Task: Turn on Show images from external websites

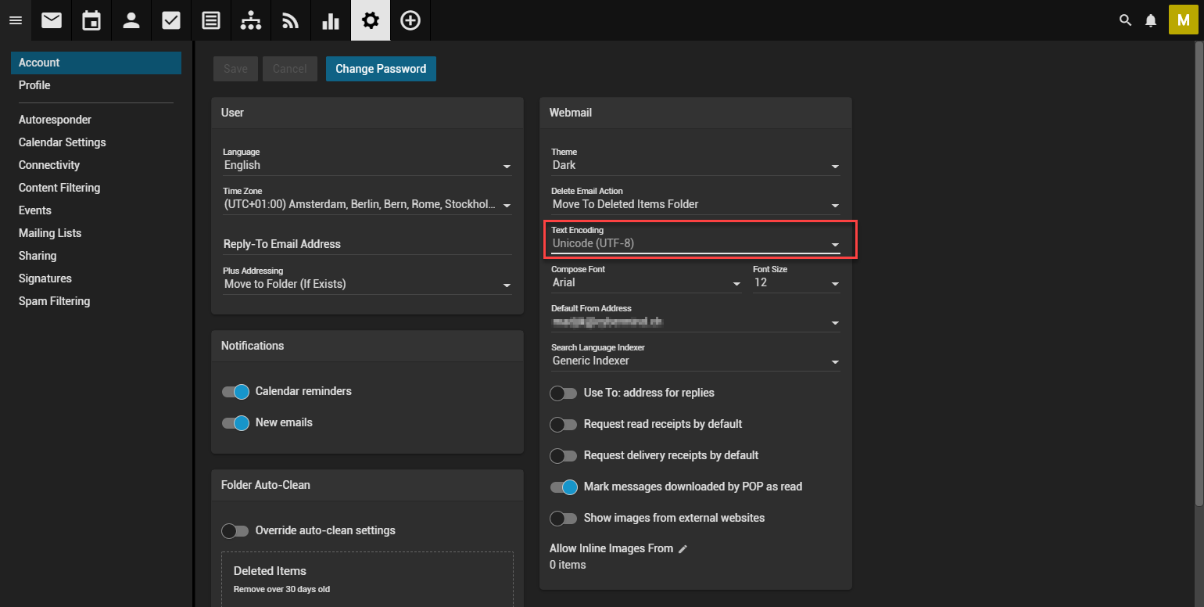Action: click(x=564, y=518)
